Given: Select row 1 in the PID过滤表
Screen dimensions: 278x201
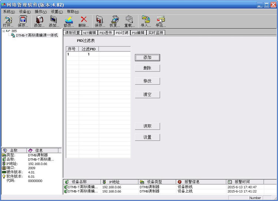Looking at the screenshot, I should [x=98, y=54].
